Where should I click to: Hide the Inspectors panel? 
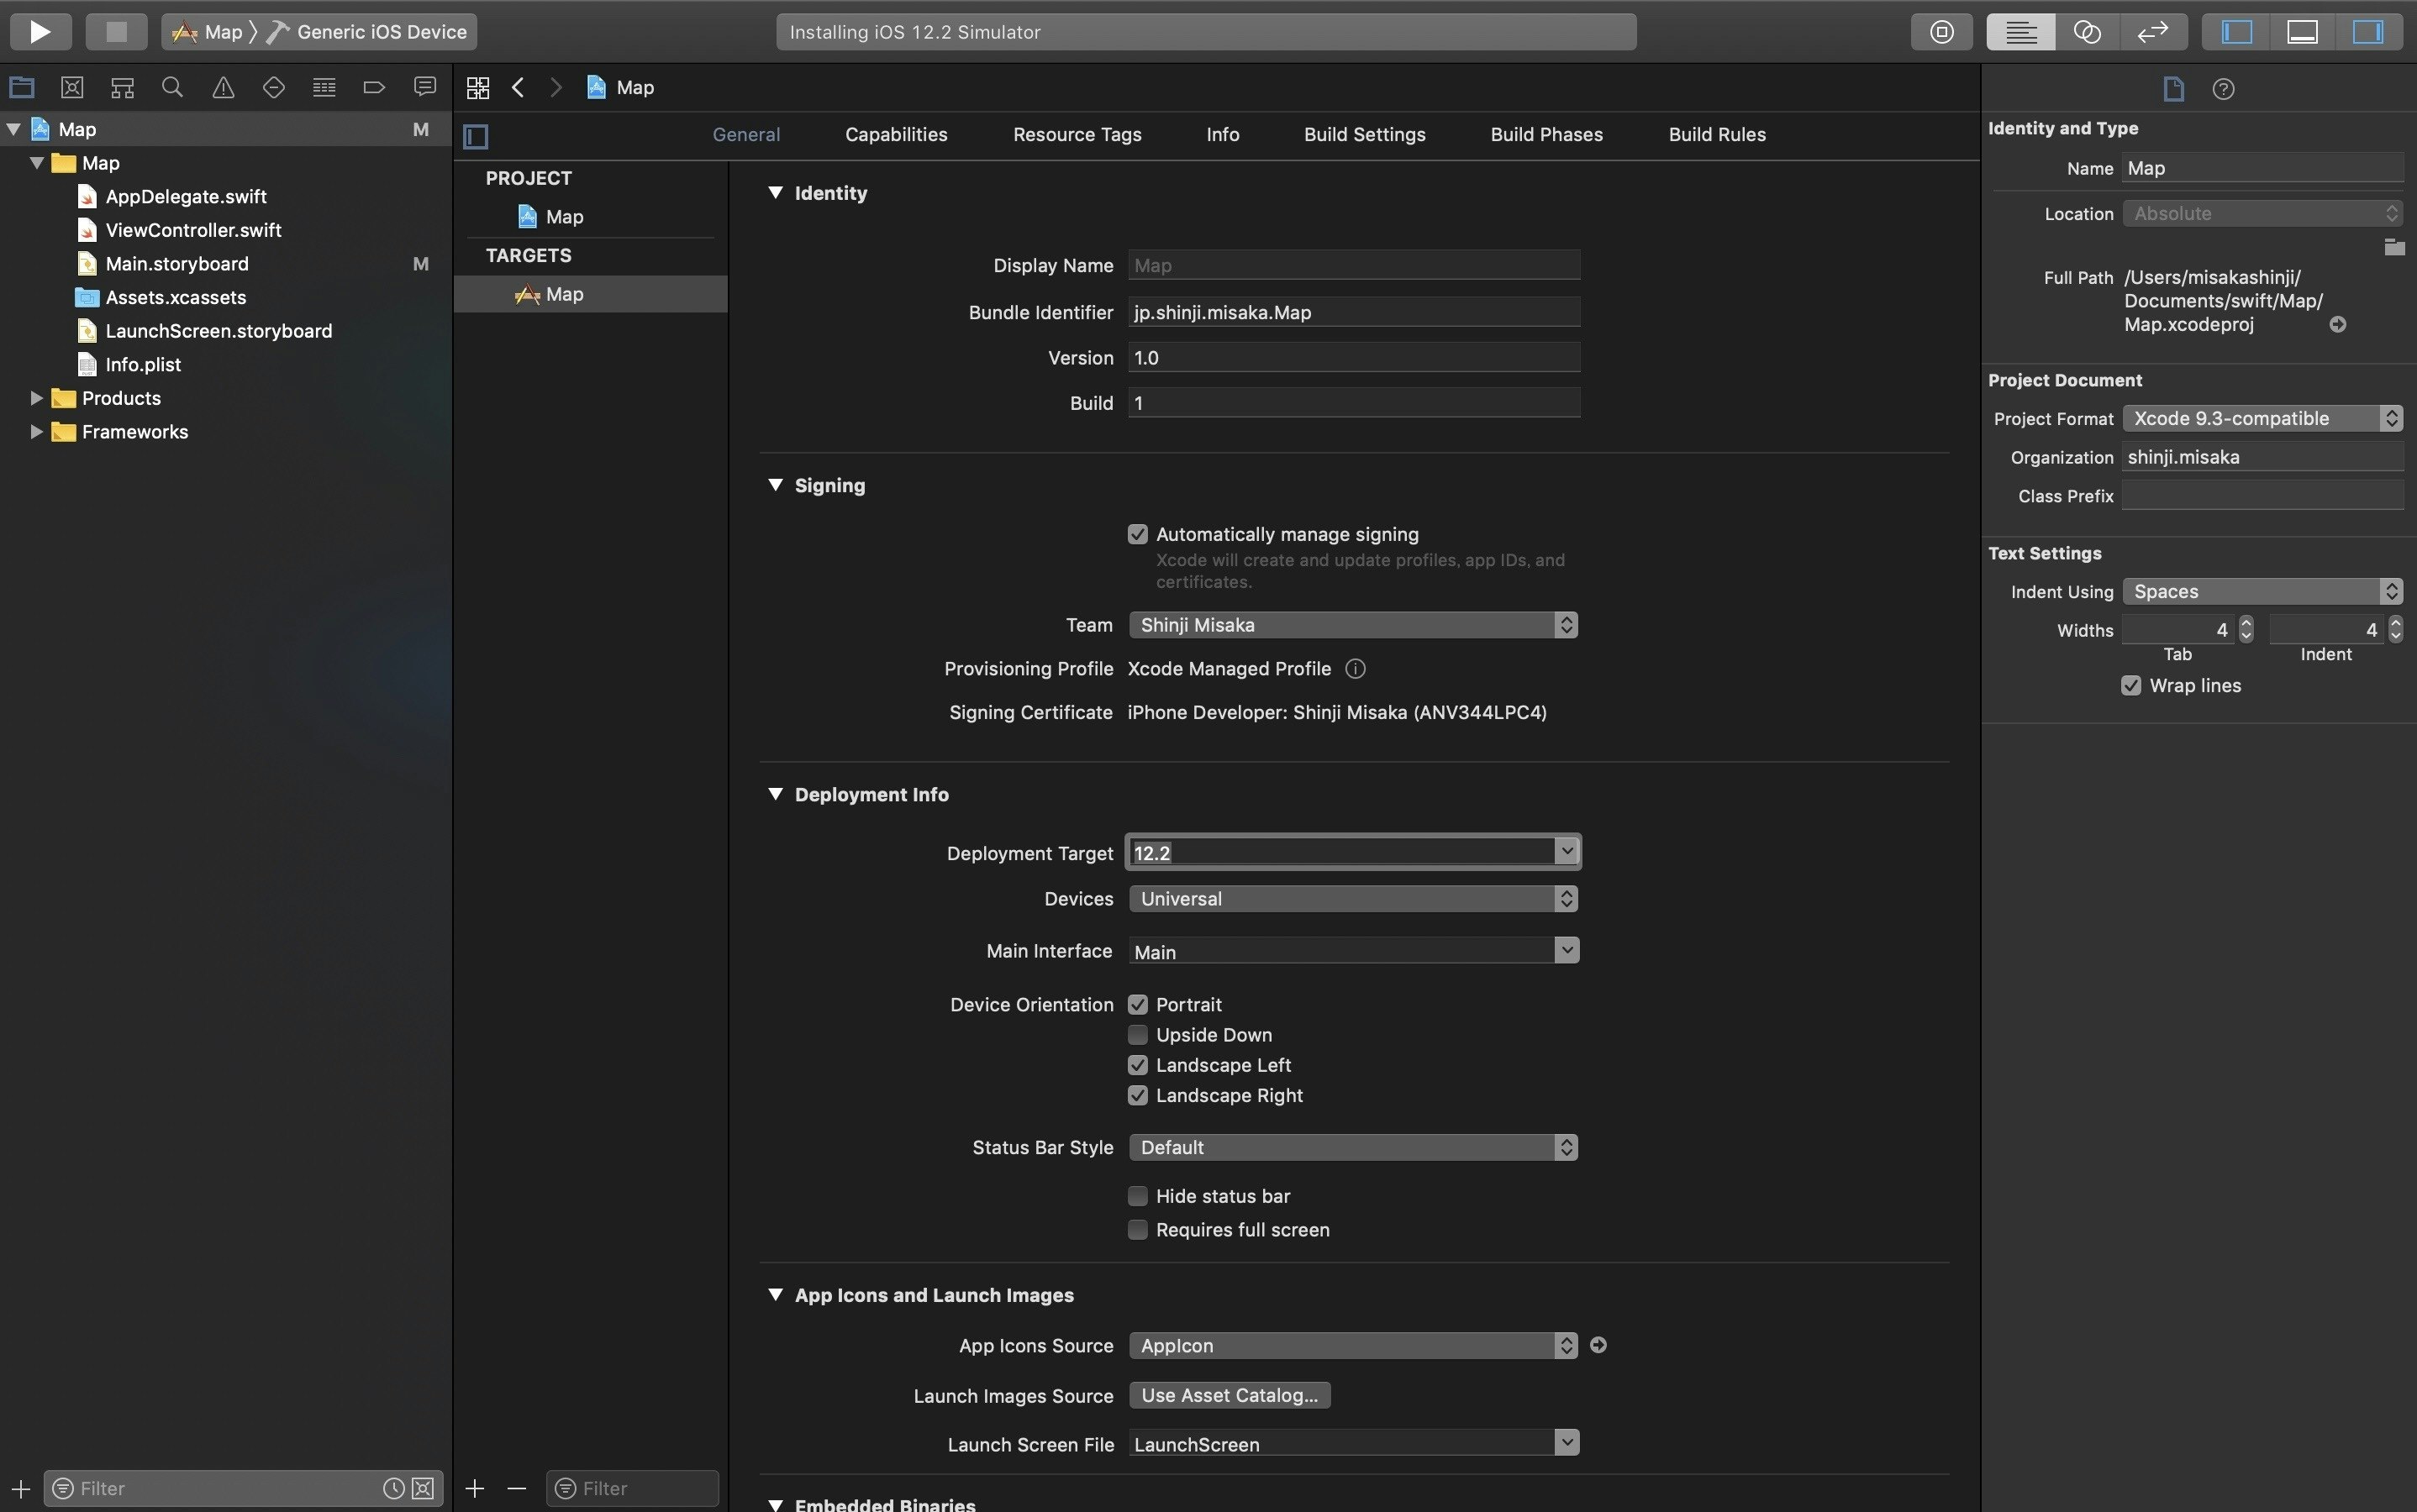coord(2368,31)
